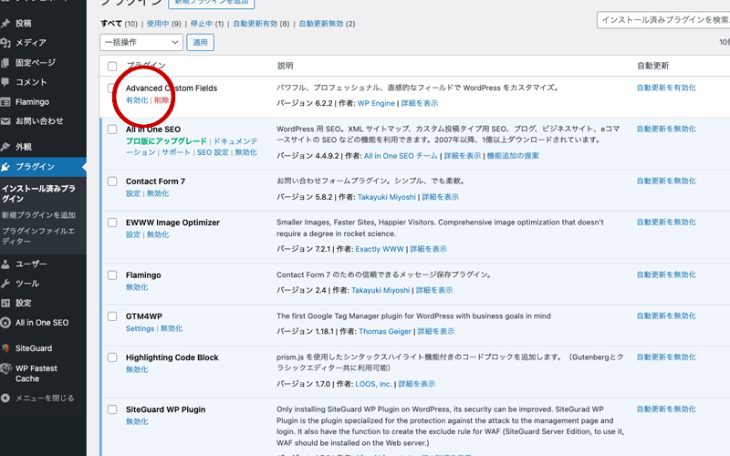730x456 pixels.
Task: Click 無効化 under Highlighting Code Block
Action: pyautogui.click(x=137, y=369)
